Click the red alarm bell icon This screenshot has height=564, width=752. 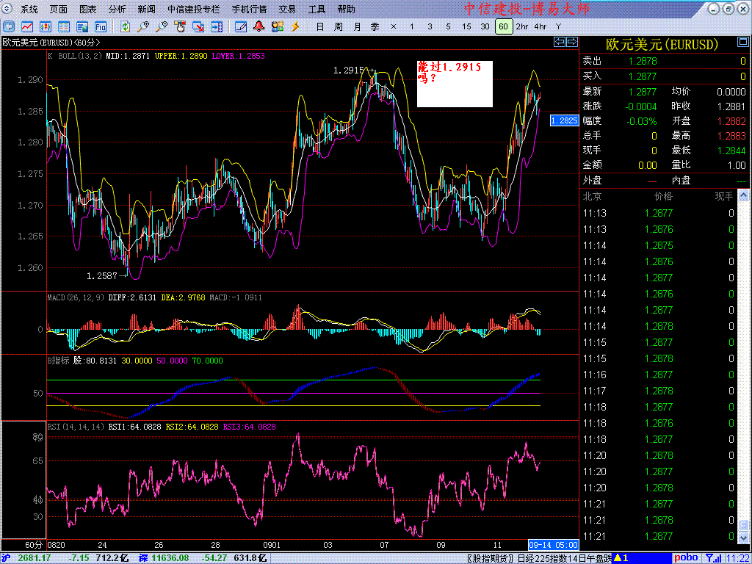(x=258, y=26)
